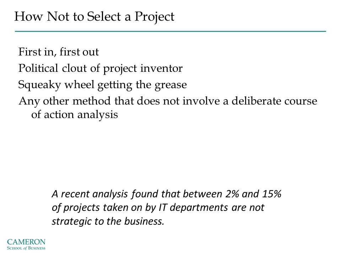Click the line Political clout of project inventor

pos(100,68)
